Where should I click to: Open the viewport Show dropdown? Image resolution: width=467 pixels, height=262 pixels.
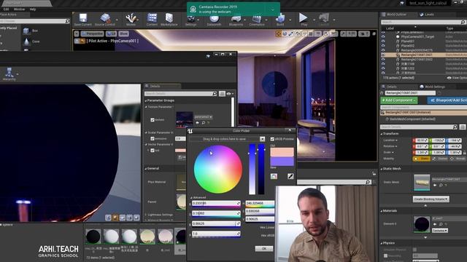[x=123, y=34]
